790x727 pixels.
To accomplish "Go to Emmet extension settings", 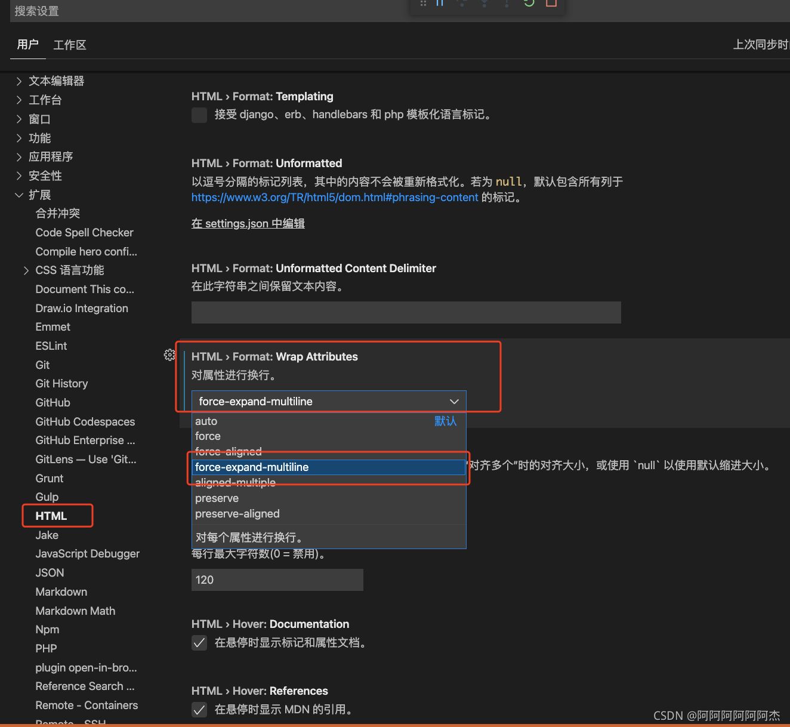I will tap(53, 327).
